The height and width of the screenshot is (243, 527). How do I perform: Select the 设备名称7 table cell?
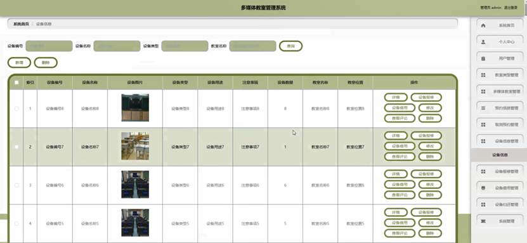(x=90, y=147)
